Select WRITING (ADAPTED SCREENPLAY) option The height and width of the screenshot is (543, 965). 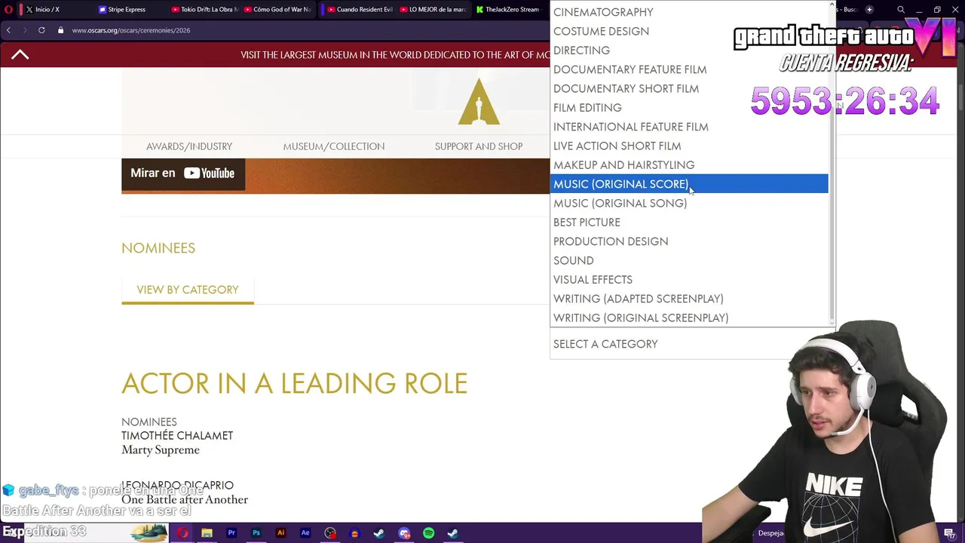point(689,299)
